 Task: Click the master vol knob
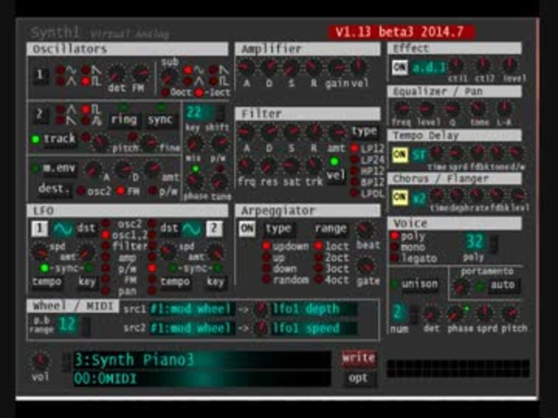click(40, 360)
